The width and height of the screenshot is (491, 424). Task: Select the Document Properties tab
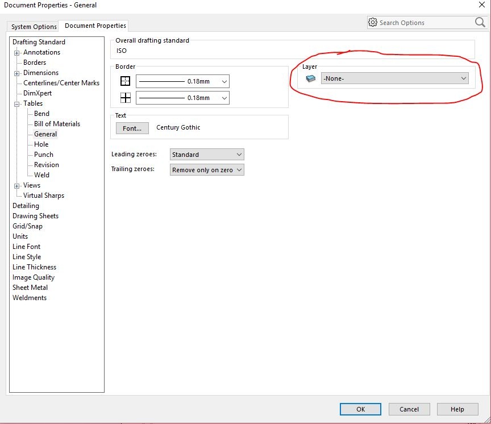pyautogui.click(x=95, y=26)
